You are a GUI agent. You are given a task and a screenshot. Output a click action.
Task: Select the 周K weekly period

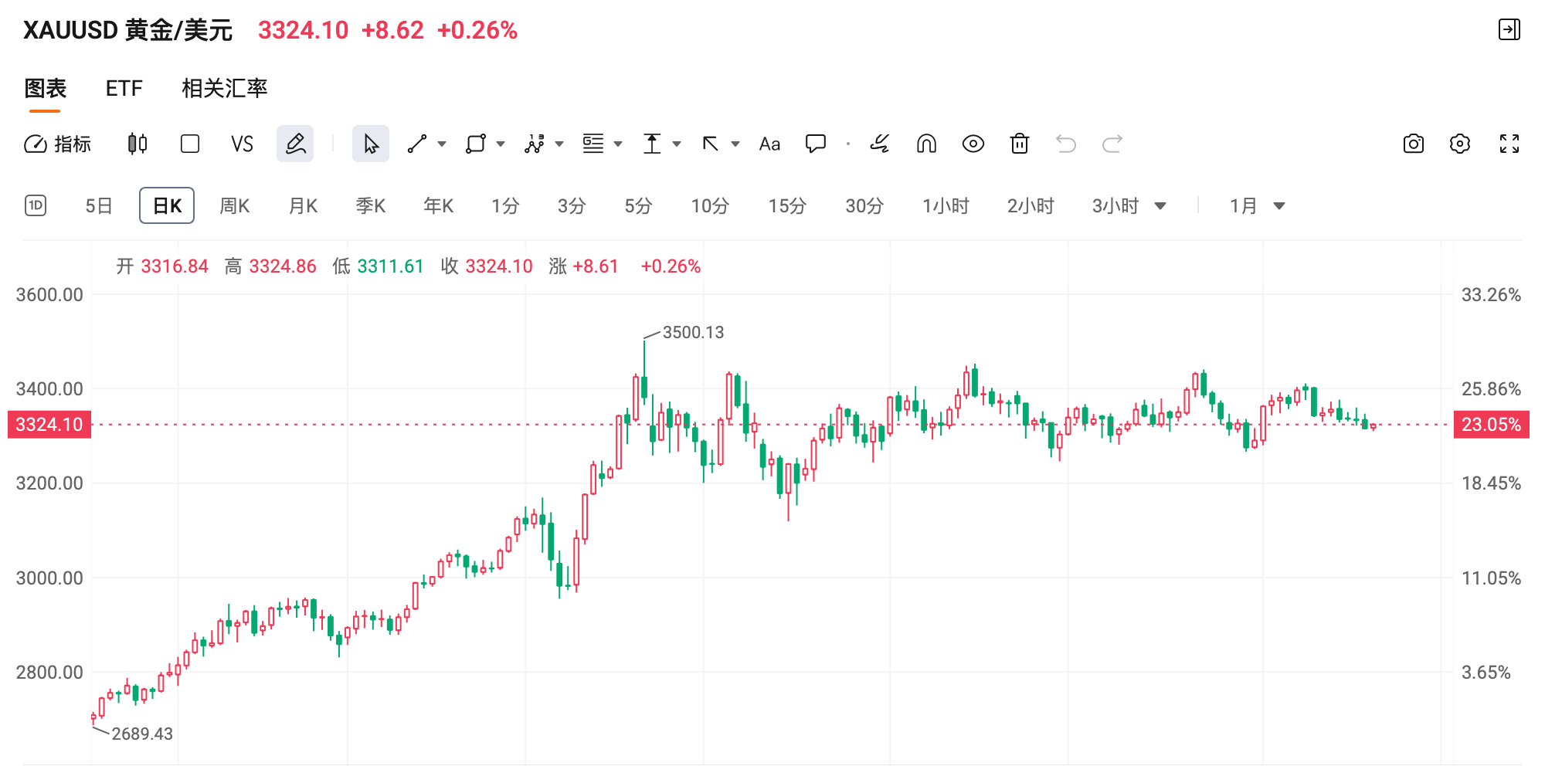tap(235, 206)
